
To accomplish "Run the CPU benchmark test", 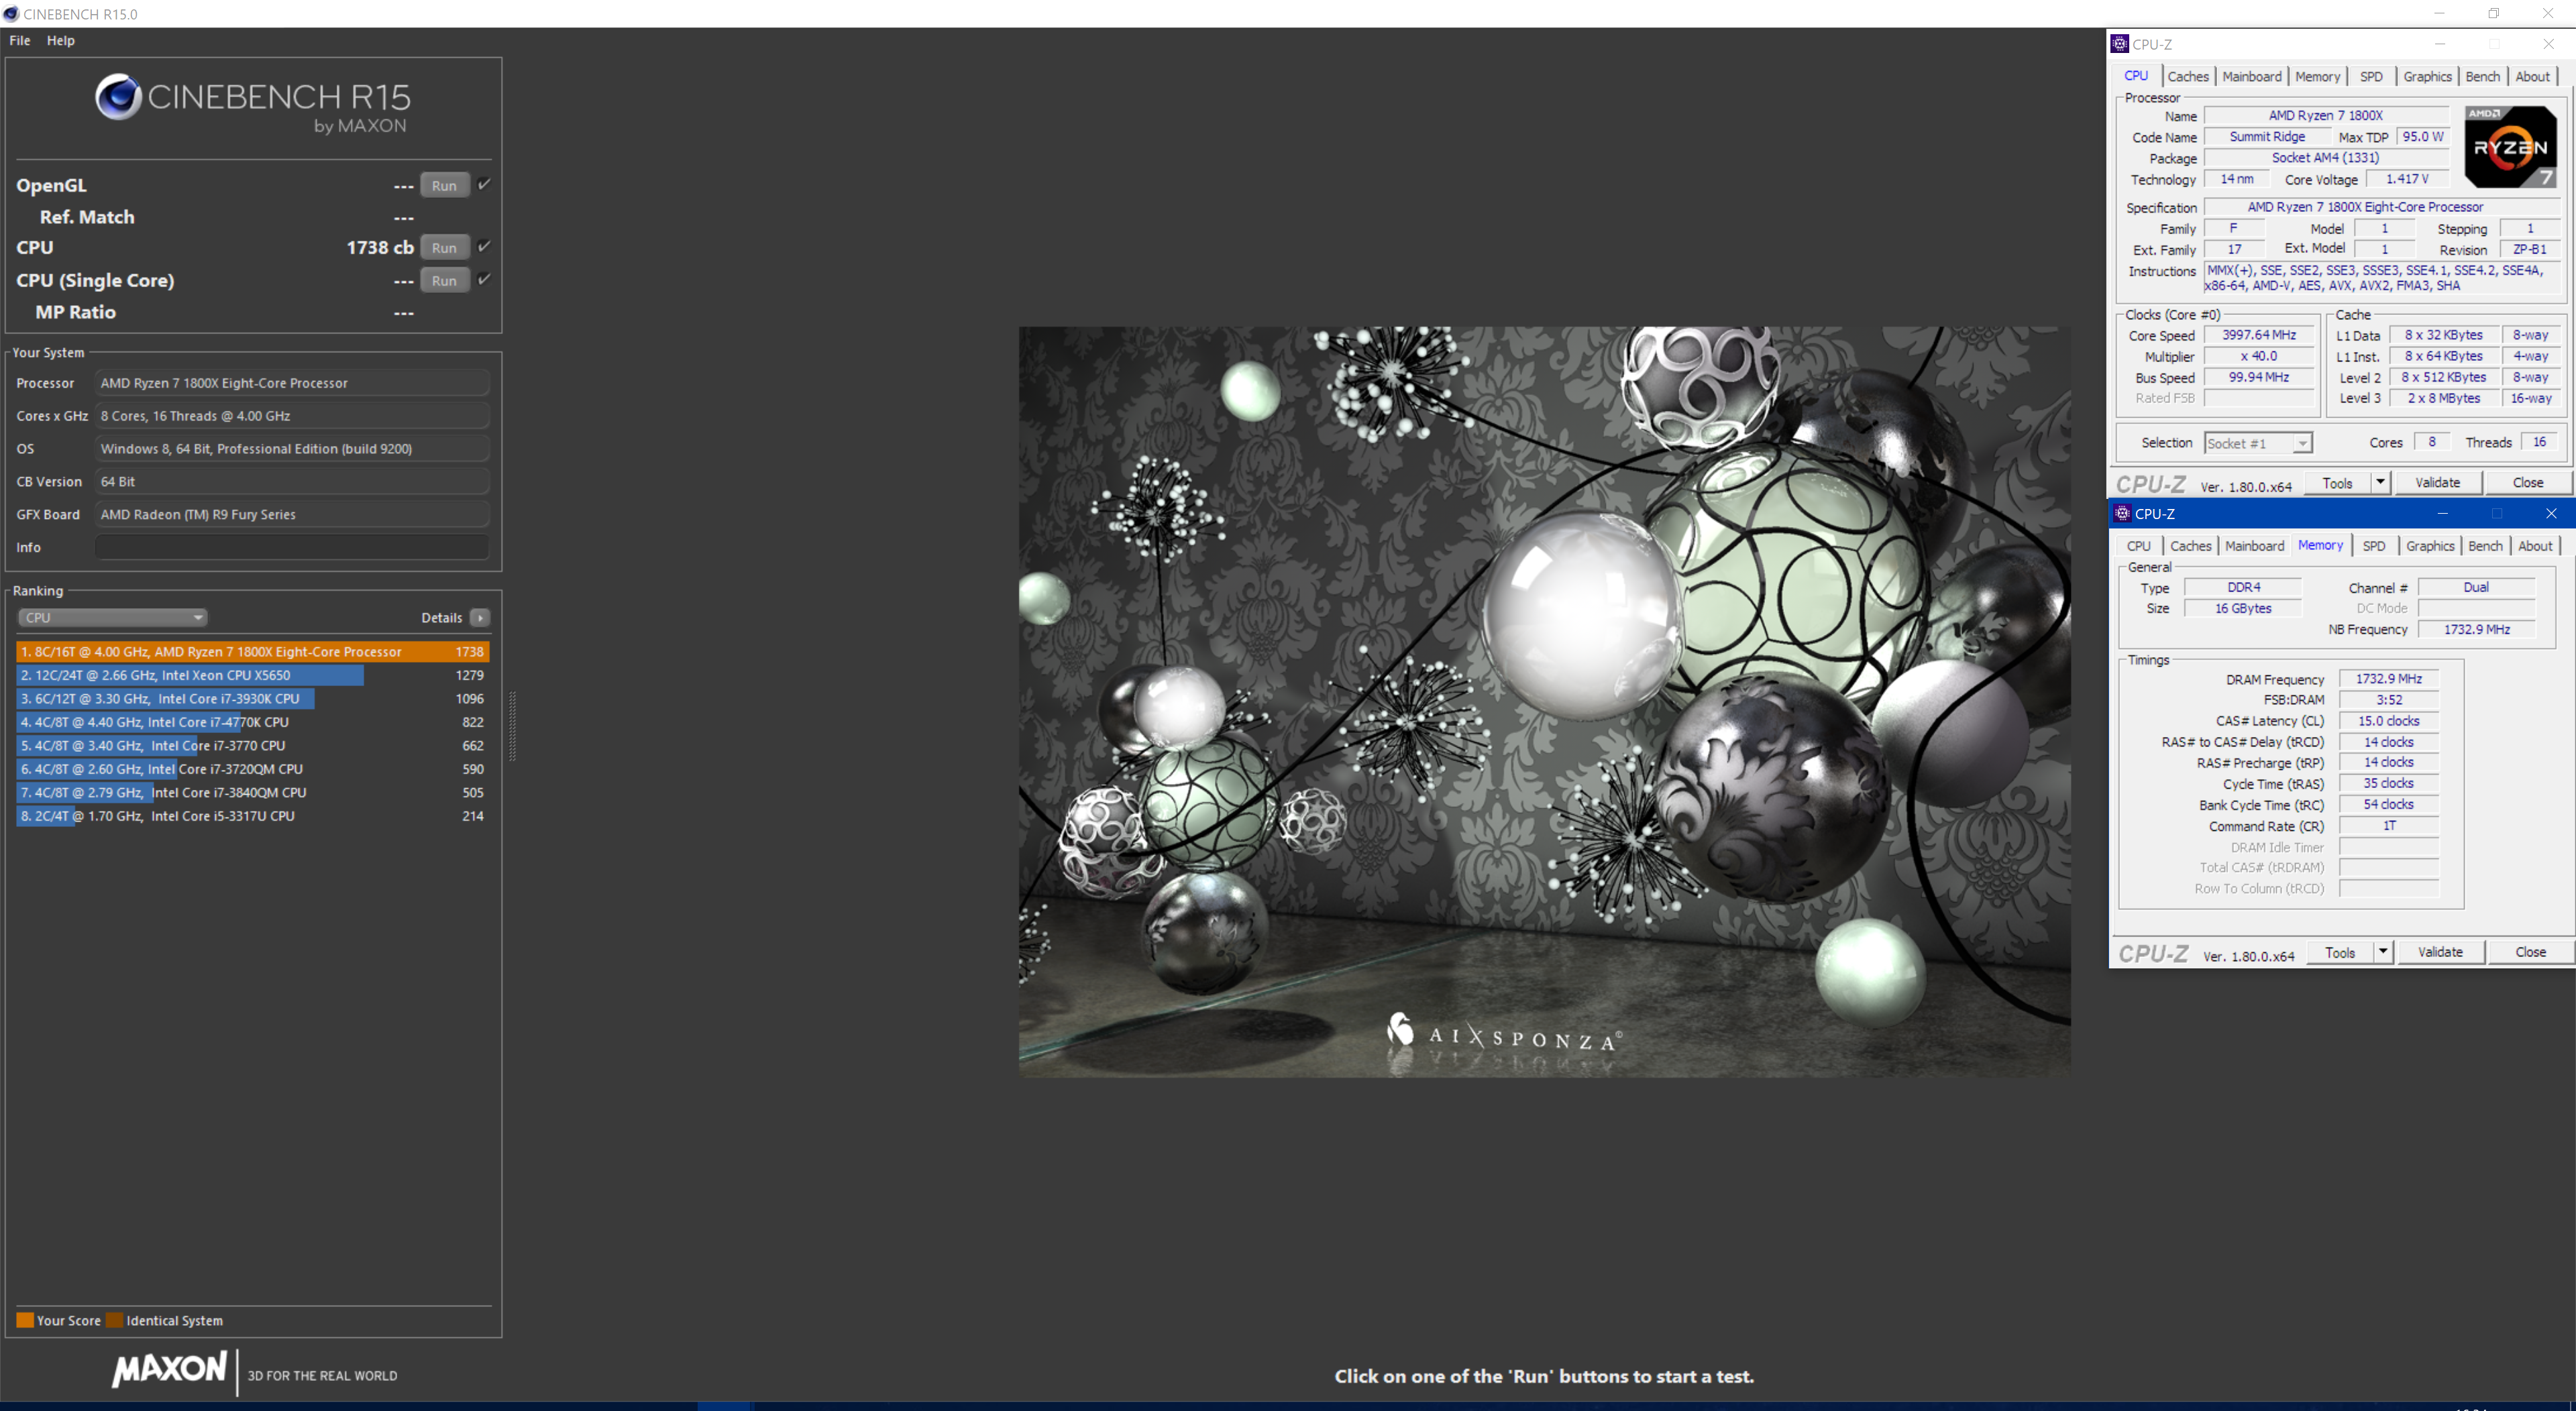I will pos(444,247).
